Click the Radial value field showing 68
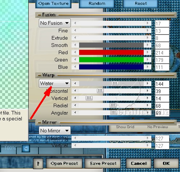The width and height of the screenshot is (180, 172). pyautogui.click(x=162, y=106)
